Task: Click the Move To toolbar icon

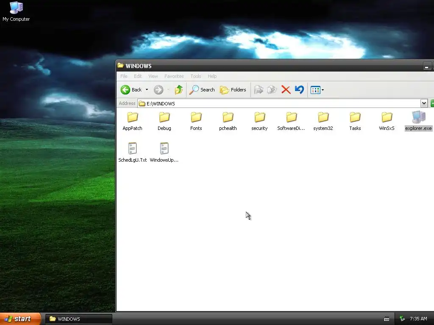Action: [259, 90]
